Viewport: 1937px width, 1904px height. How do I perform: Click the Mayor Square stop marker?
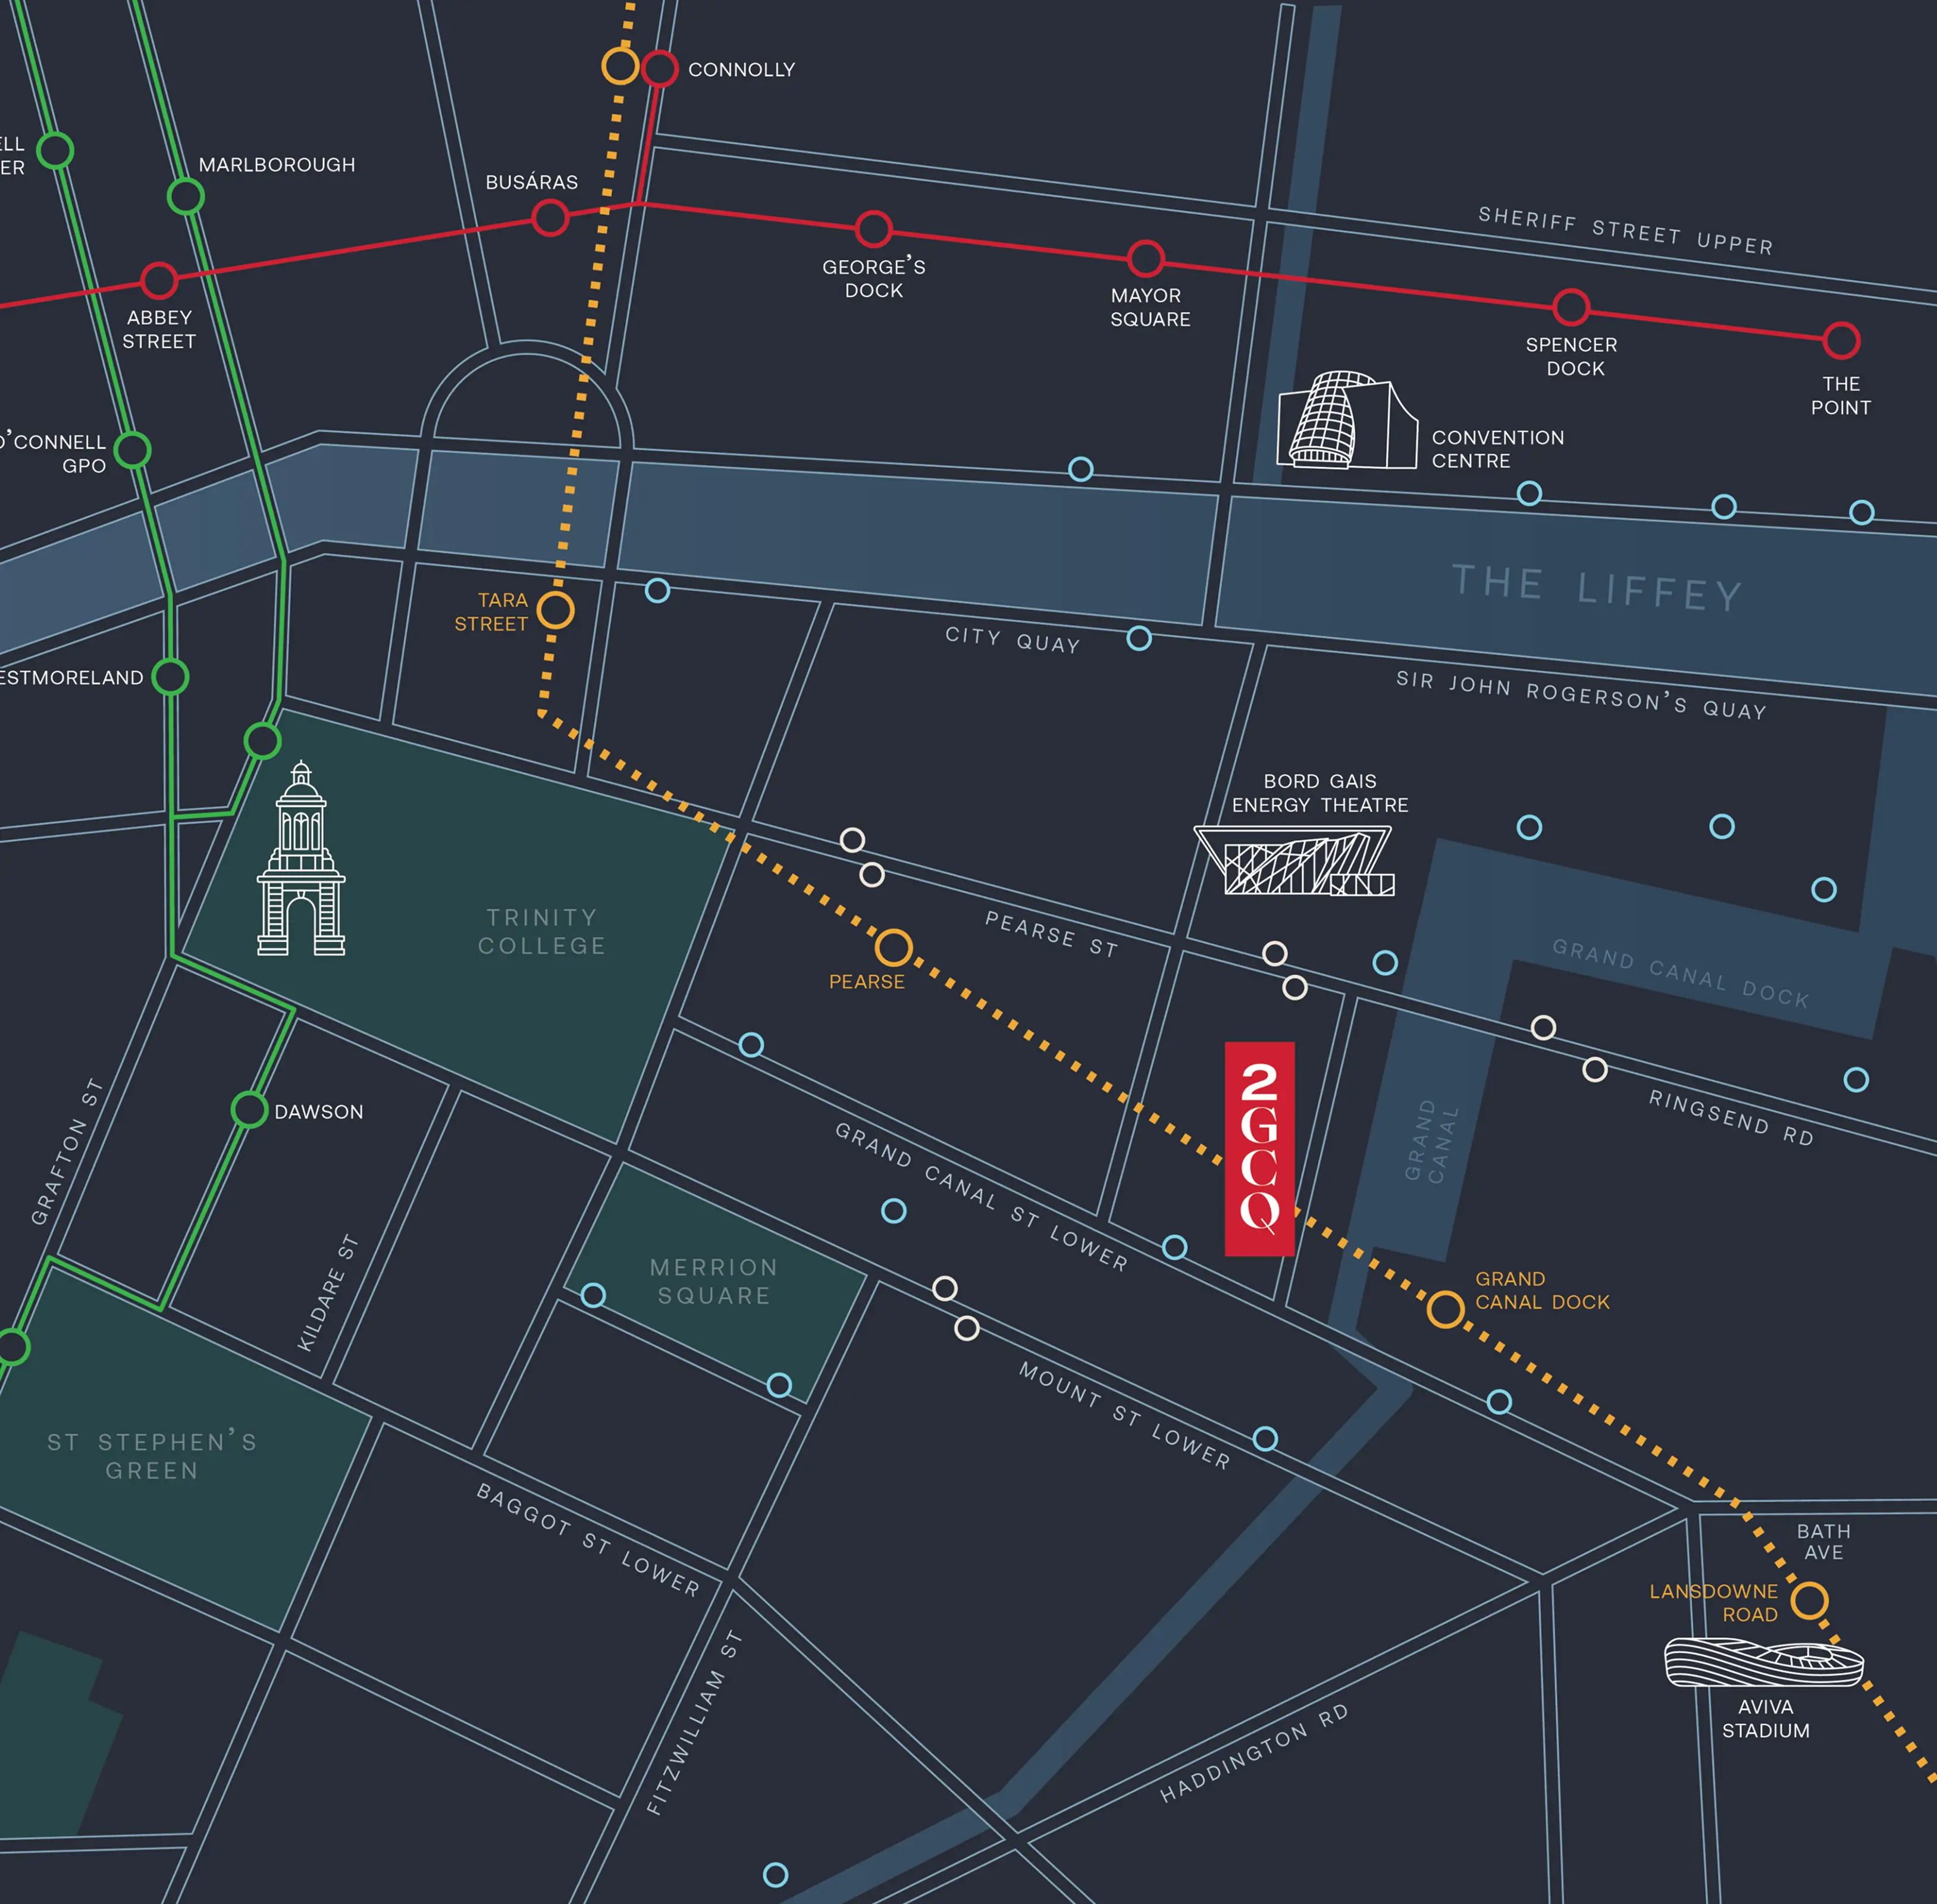coord(1146,259)
